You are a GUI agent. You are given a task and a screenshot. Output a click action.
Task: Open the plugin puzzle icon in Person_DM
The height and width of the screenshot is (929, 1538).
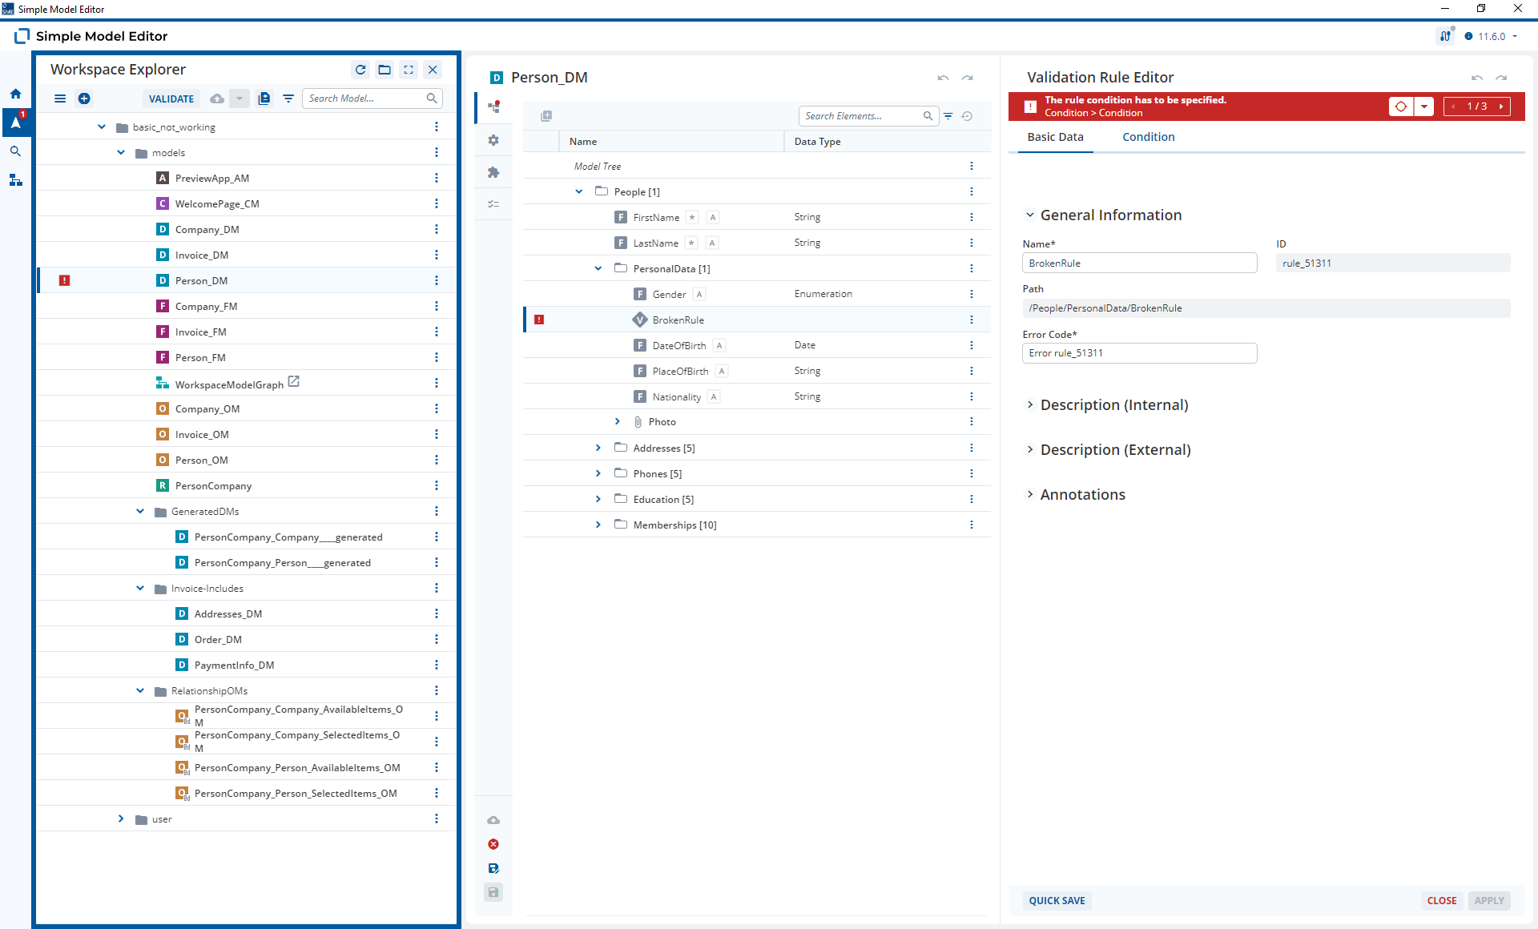click(493, 172)
